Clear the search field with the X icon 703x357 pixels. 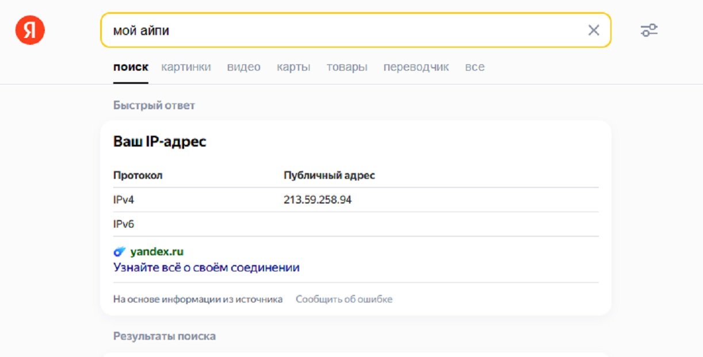coord(593,30)
